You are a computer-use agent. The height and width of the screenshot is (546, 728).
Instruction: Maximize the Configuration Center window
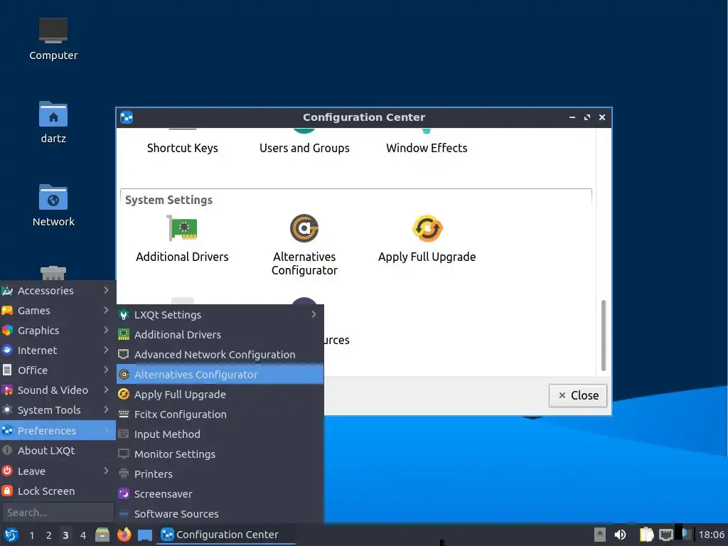(x=587, y=117)
